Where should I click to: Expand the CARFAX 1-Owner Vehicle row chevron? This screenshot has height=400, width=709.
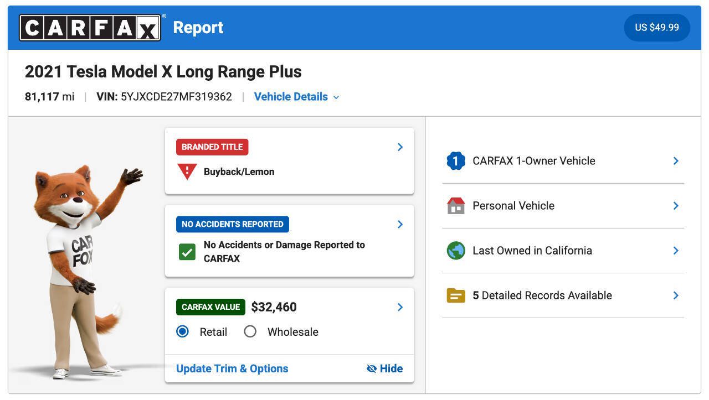tap(676, 161)
